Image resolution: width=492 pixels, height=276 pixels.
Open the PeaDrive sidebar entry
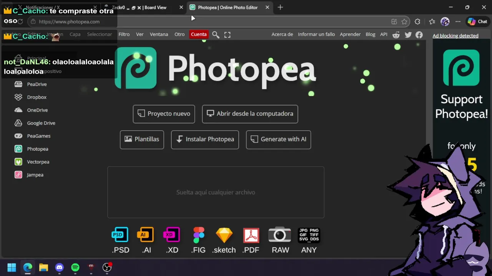click(37, 84)
